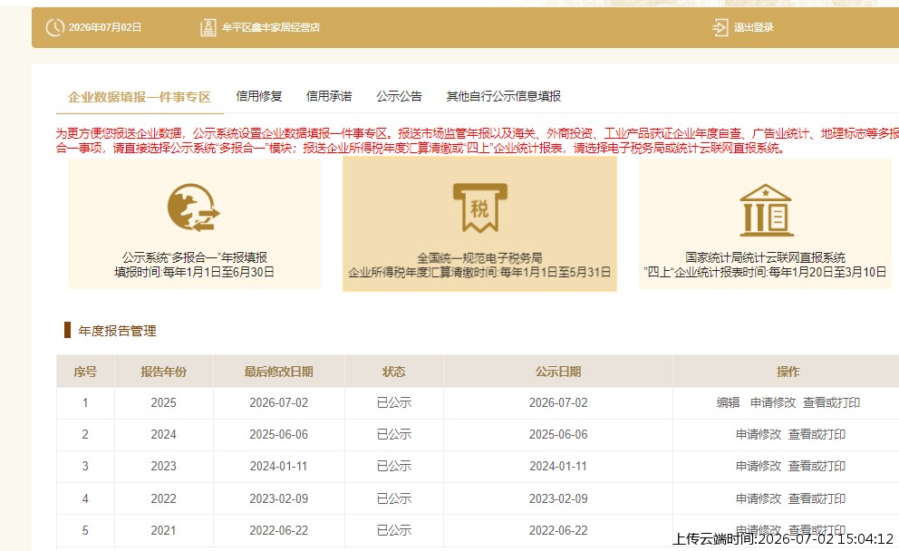Screen dimensions: 899x551
Task: Click 查看或打印 for the 2024 report
Action: pyautogui.click(x=817, y=435)
